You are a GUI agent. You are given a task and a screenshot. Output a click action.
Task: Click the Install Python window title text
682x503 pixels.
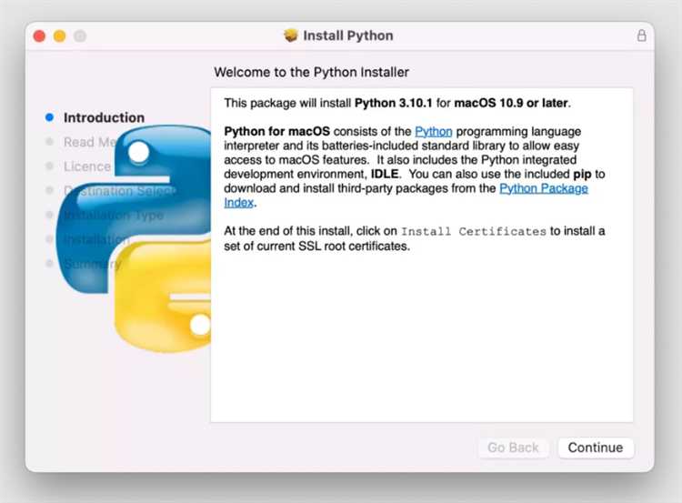348,35
